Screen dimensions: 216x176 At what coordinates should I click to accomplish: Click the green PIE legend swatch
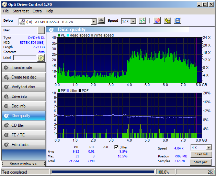(x=59, y=35)
